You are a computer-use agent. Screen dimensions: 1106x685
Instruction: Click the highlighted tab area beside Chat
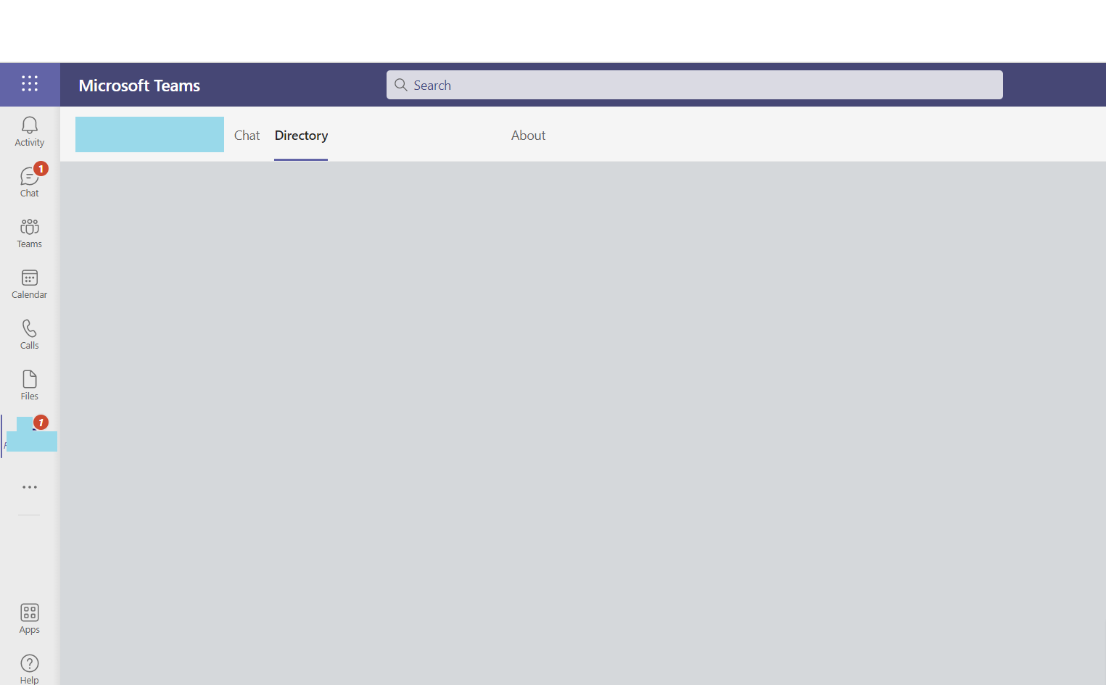click(149, 134)
